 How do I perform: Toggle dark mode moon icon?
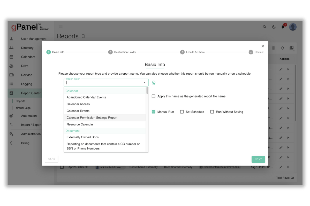pos(274,27)
